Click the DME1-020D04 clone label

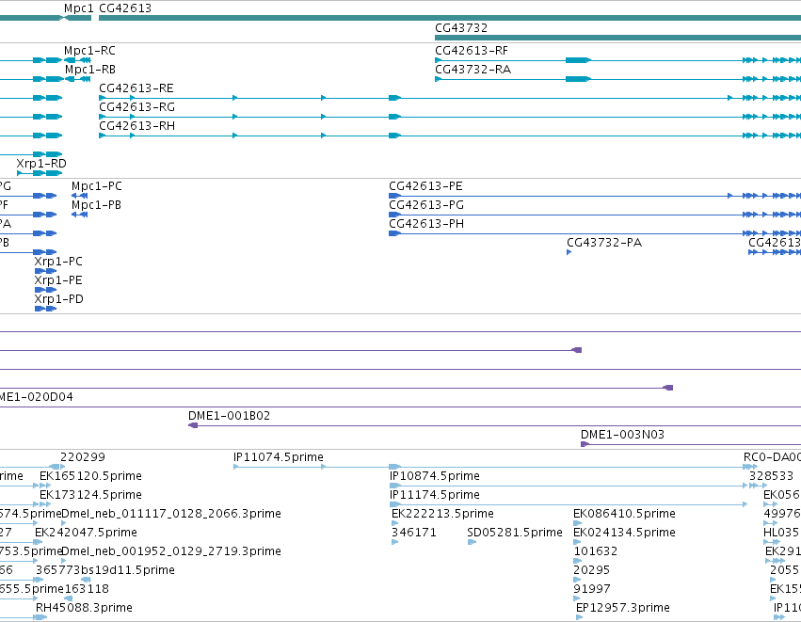tap(36, 397)
